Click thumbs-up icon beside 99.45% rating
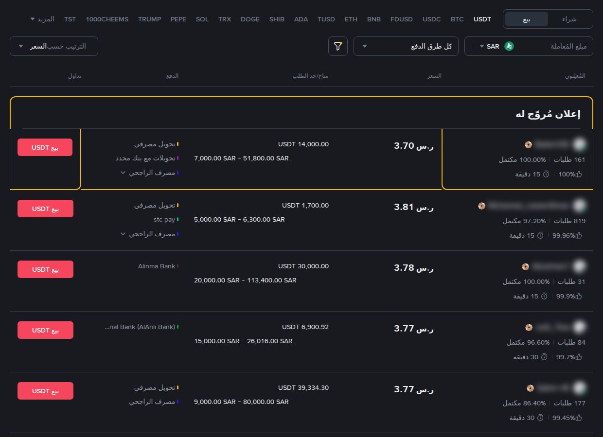Screen dimensions: 603x437 [579, 418]
